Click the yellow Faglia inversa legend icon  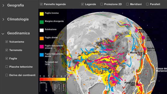[x=42, y=14]
